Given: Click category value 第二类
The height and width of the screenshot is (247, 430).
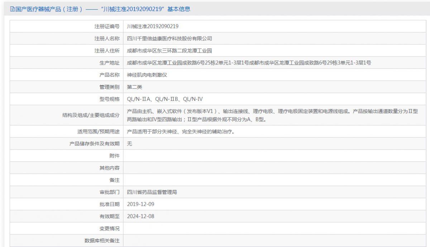Looking at the screenshot, I should pos(134,87).
